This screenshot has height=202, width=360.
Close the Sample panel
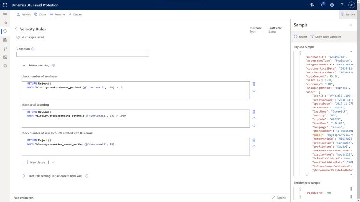point(350,25)
